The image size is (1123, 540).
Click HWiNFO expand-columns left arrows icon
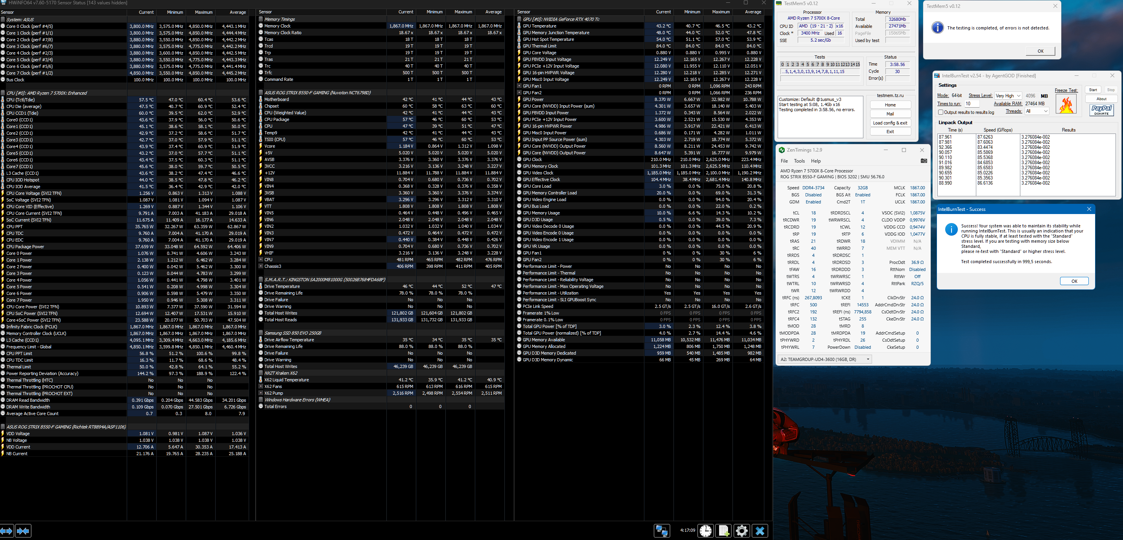point(7,531)
